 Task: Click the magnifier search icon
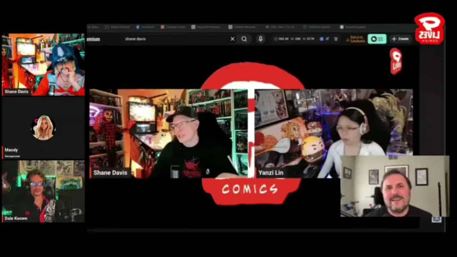(x=244, y=39)
